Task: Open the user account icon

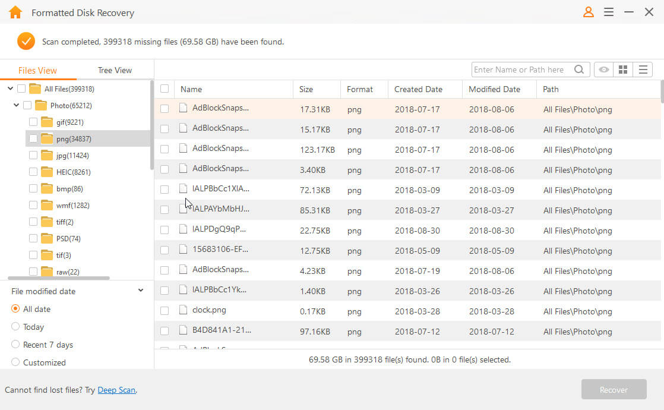Action: [588, 12]
